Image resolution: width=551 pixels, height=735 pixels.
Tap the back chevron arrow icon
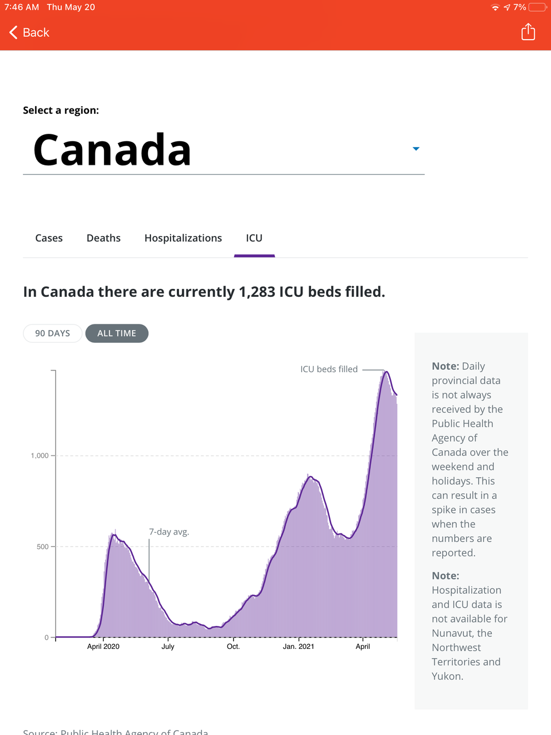[13, 32]
